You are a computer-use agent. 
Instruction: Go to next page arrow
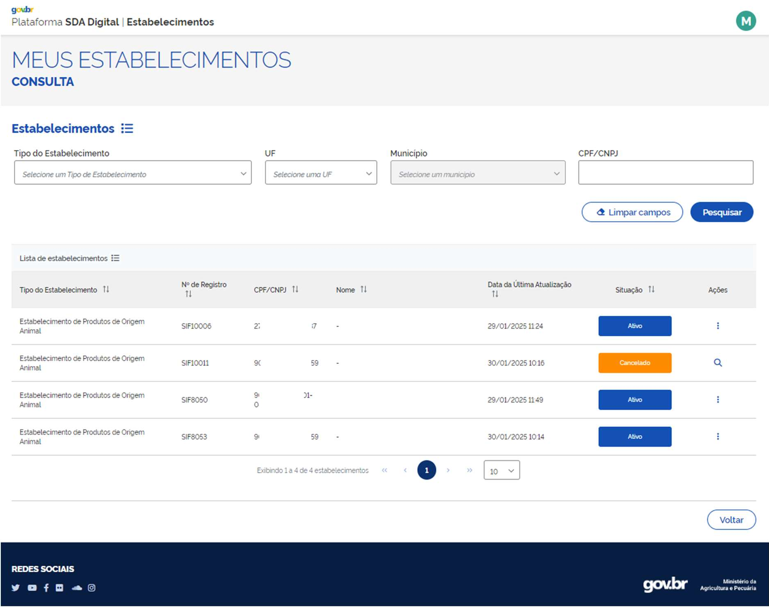[x=448, y=470]
